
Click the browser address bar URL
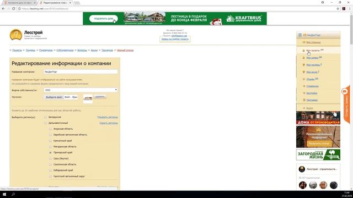click(45, 9)
